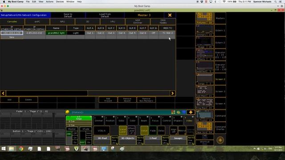Switch to the 3D tab
This screenshot has height=160, width=285.
[87, 22]
